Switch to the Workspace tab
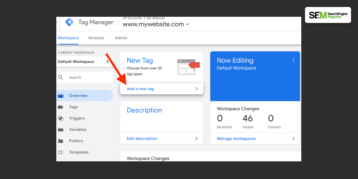Image resolution: width=358 pixels, height=179 pixels. (68, 38)
